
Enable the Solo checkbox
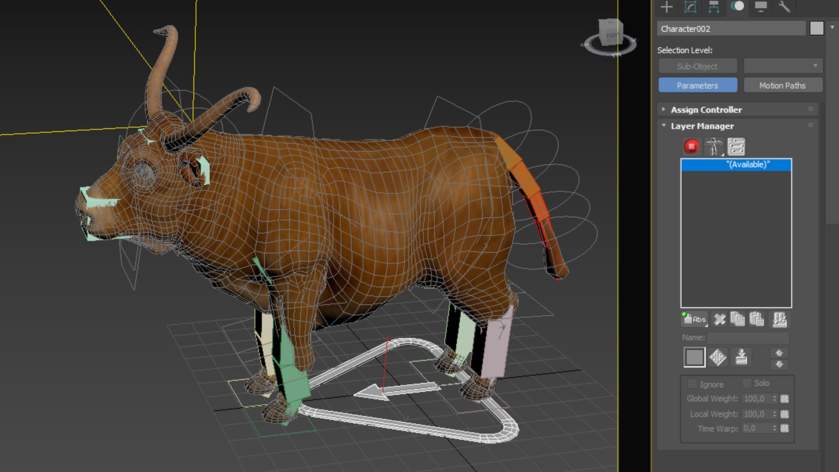747,383
